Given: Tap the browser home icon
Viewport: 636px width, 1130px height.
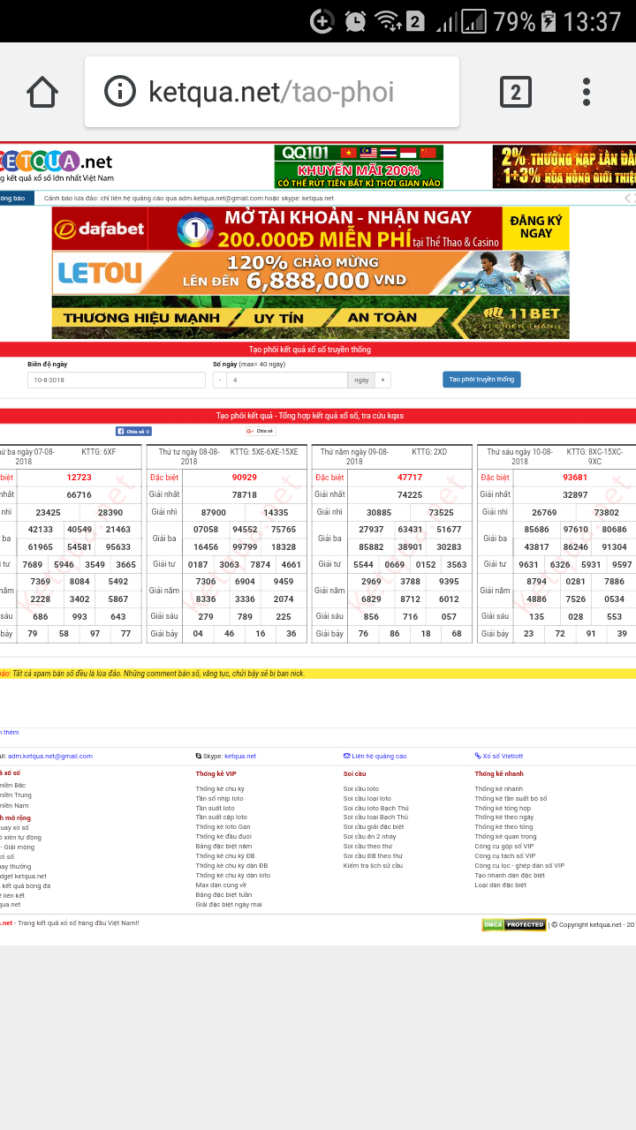Looking at the screenshot, I should point(42,92).
